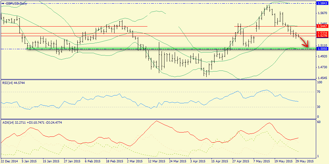Select the 1.5670 price scale value
Viewport: 329px width, 164px height.
322,13
